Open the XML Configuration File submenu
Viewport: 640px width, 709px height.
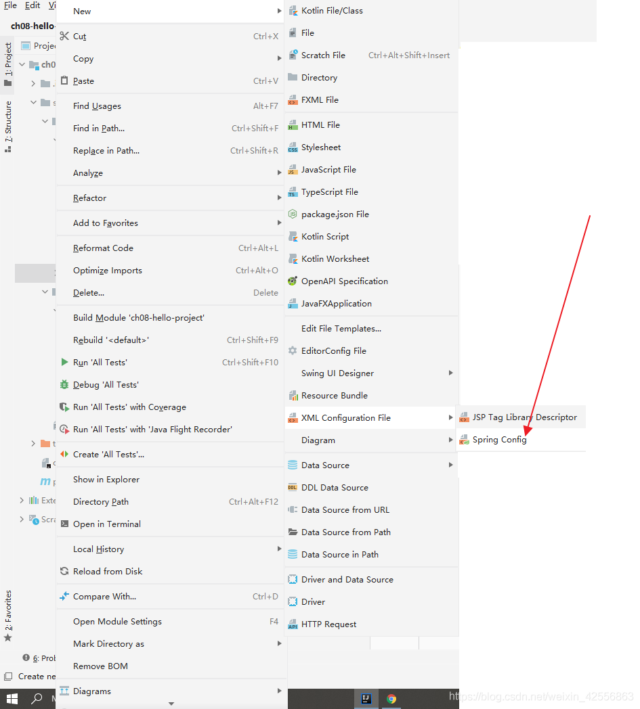(x=371, y=417)
